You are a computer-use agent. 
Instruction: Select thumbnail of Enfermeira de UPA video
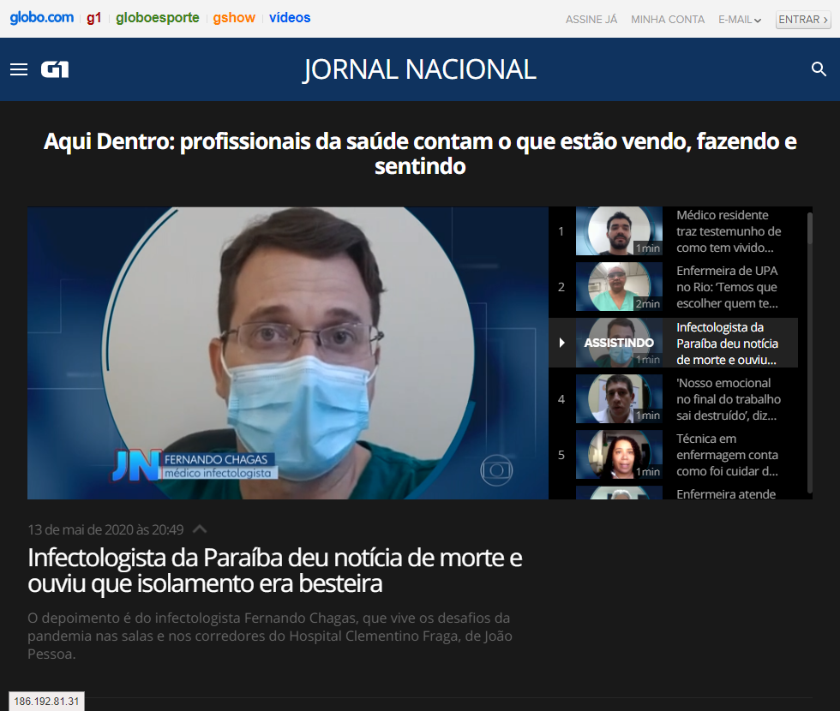coord(619,286)
